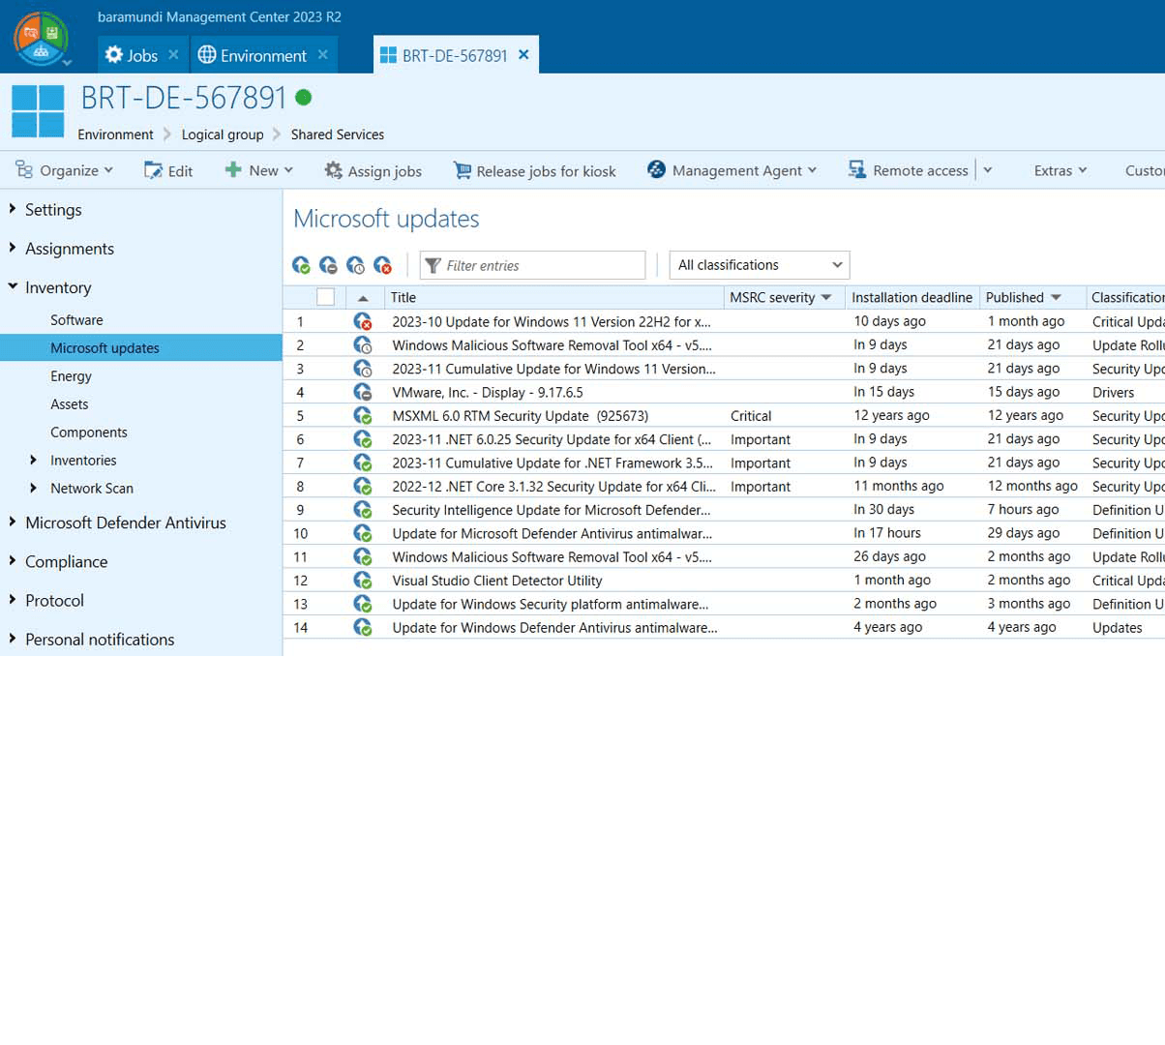1165x1045 pixels.
Task: Expand the Personal notifications section
Action: [13, 638]
